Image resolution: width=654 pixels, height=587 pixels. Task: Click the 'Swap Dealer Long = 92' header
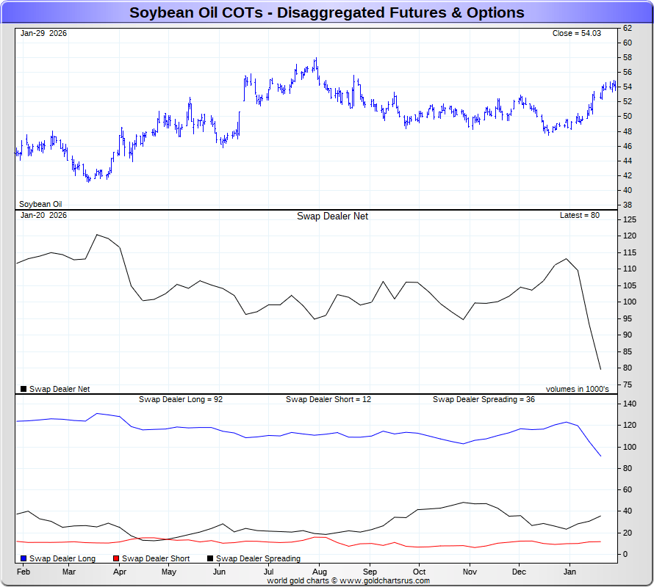181,400
